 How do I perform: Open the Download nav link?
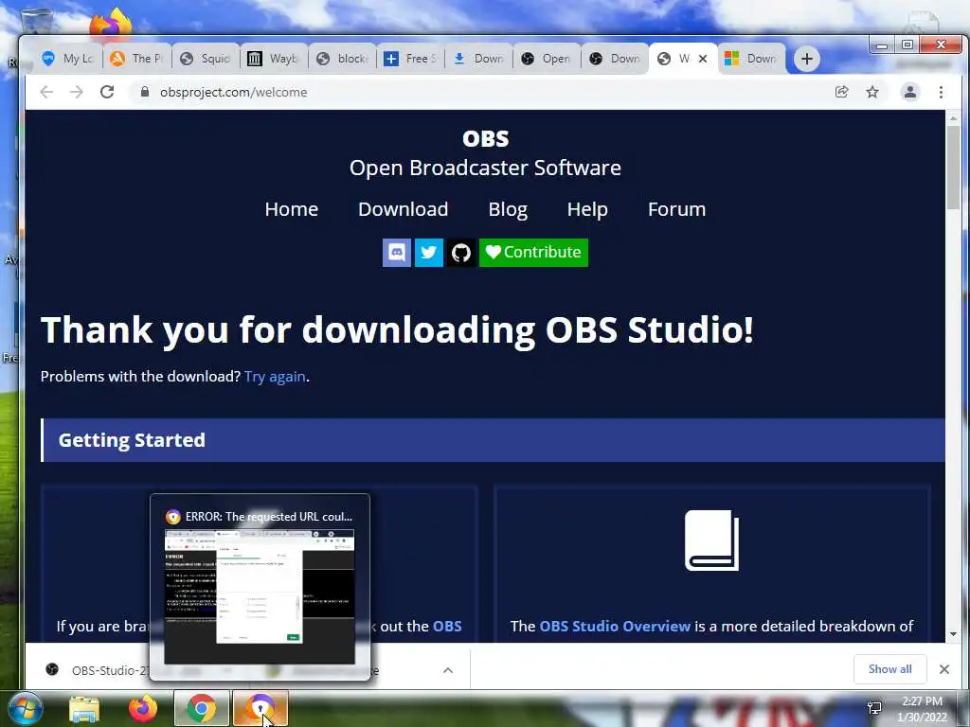[x=404, y=209]
